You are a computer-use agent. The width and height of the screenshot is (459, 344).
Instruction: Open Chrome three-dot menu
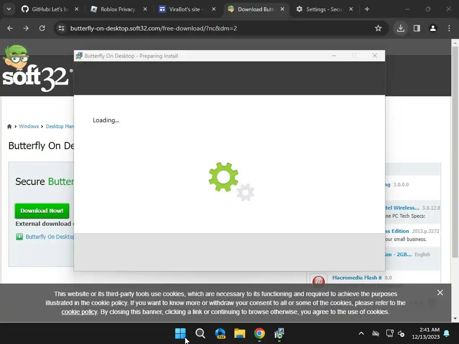click(x=449, y=28)
